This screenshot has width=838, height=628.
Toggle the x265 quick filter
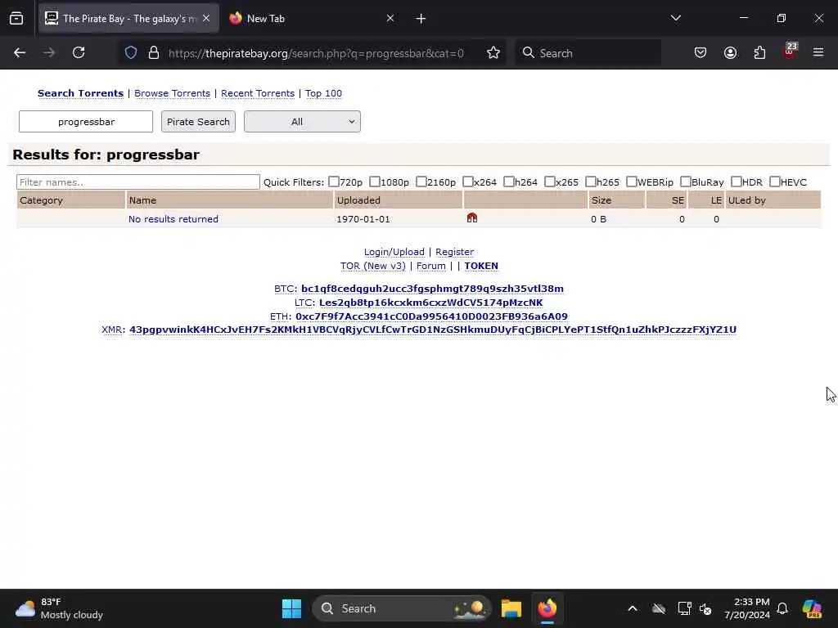pyautogui.click(x=549, y=182)
